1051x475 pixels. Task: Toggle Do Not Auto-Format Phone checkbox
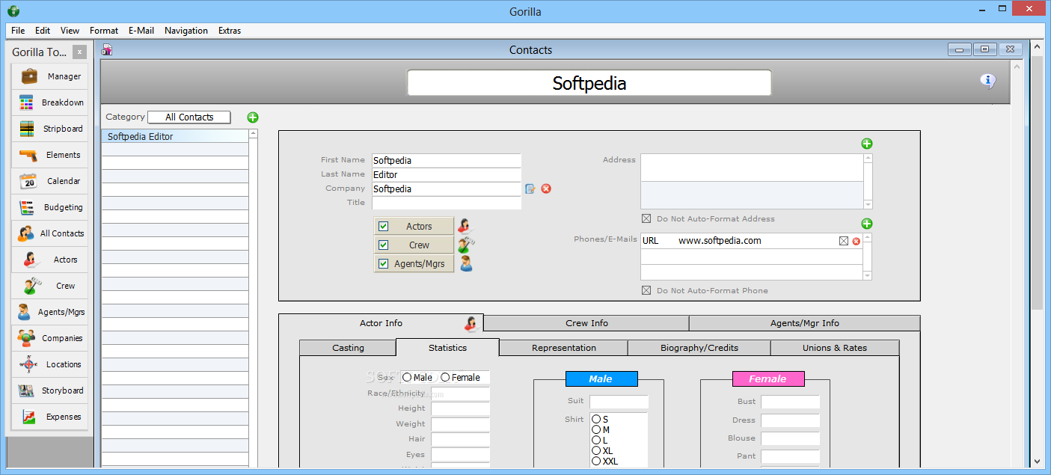click(646, 290)
